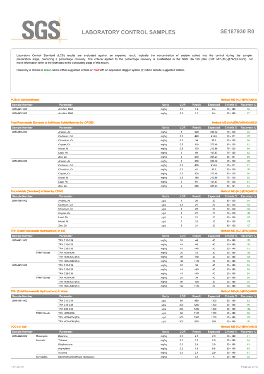Click the method label ending AN433
264x374 pixels.
click(x=239, y=327)
